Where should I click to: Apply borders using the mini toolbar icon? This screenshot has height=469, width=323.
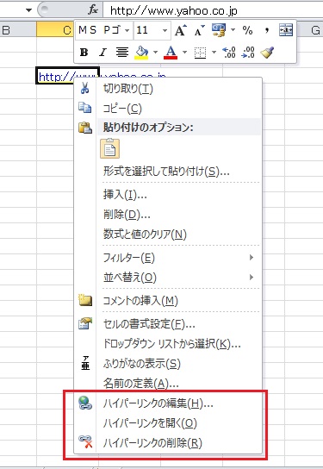pyautogui.click(x=200, y=53)
